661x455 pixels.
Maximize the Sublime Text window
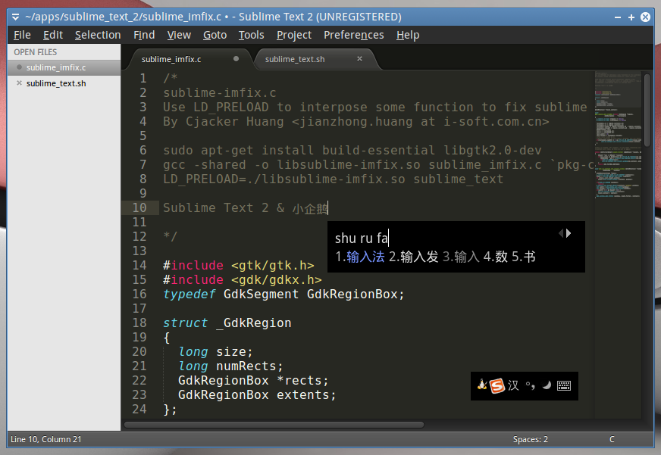(631, 17)
